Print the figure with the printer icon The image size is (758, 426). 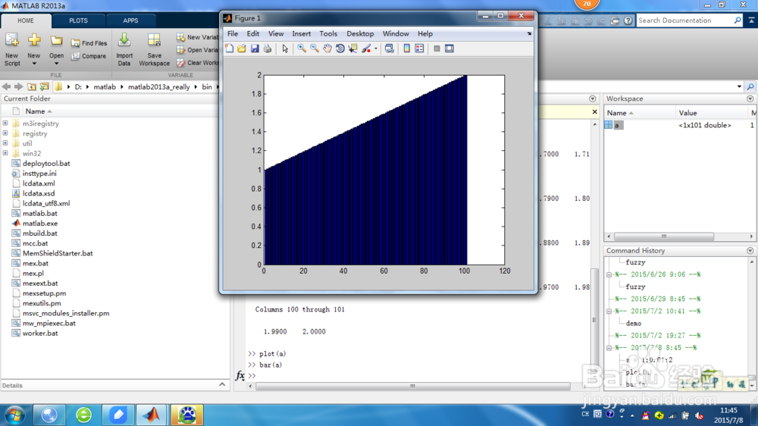pos(268,49)
